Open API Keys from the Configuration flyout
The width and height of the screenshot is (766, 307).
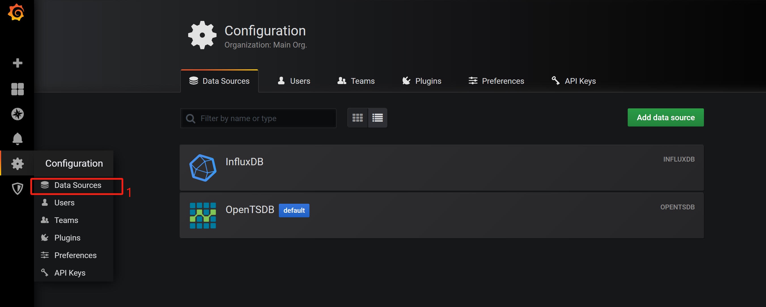(70, 273)
